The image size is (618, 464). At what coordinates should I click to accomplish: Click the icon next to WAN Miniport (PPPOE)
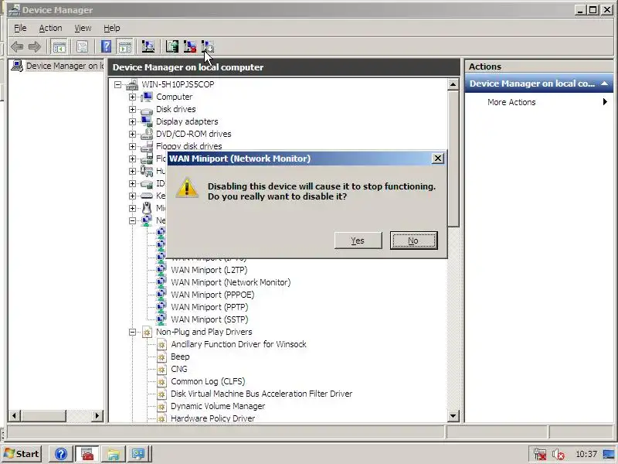pos(161,295)
